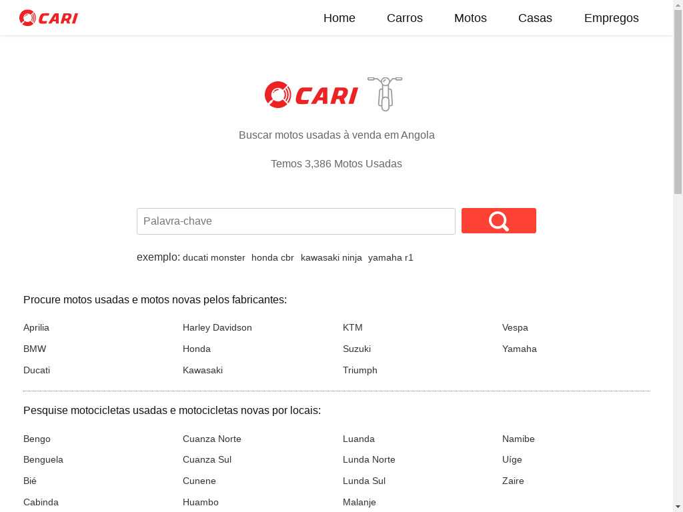Open the Luanda location link
Image resolution: width=683 pixels, height=512 pixels.
pyautogui.click(x=358, y=439)
